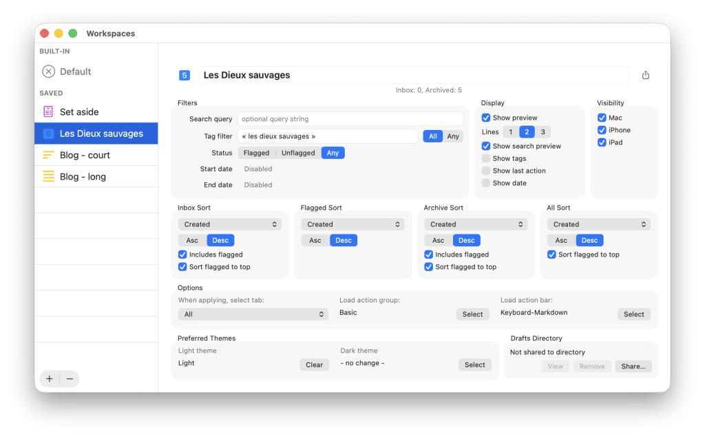Screen dimensions: 705x438
Task: Click Select for Load action bar
Action: tap(634, 314)
